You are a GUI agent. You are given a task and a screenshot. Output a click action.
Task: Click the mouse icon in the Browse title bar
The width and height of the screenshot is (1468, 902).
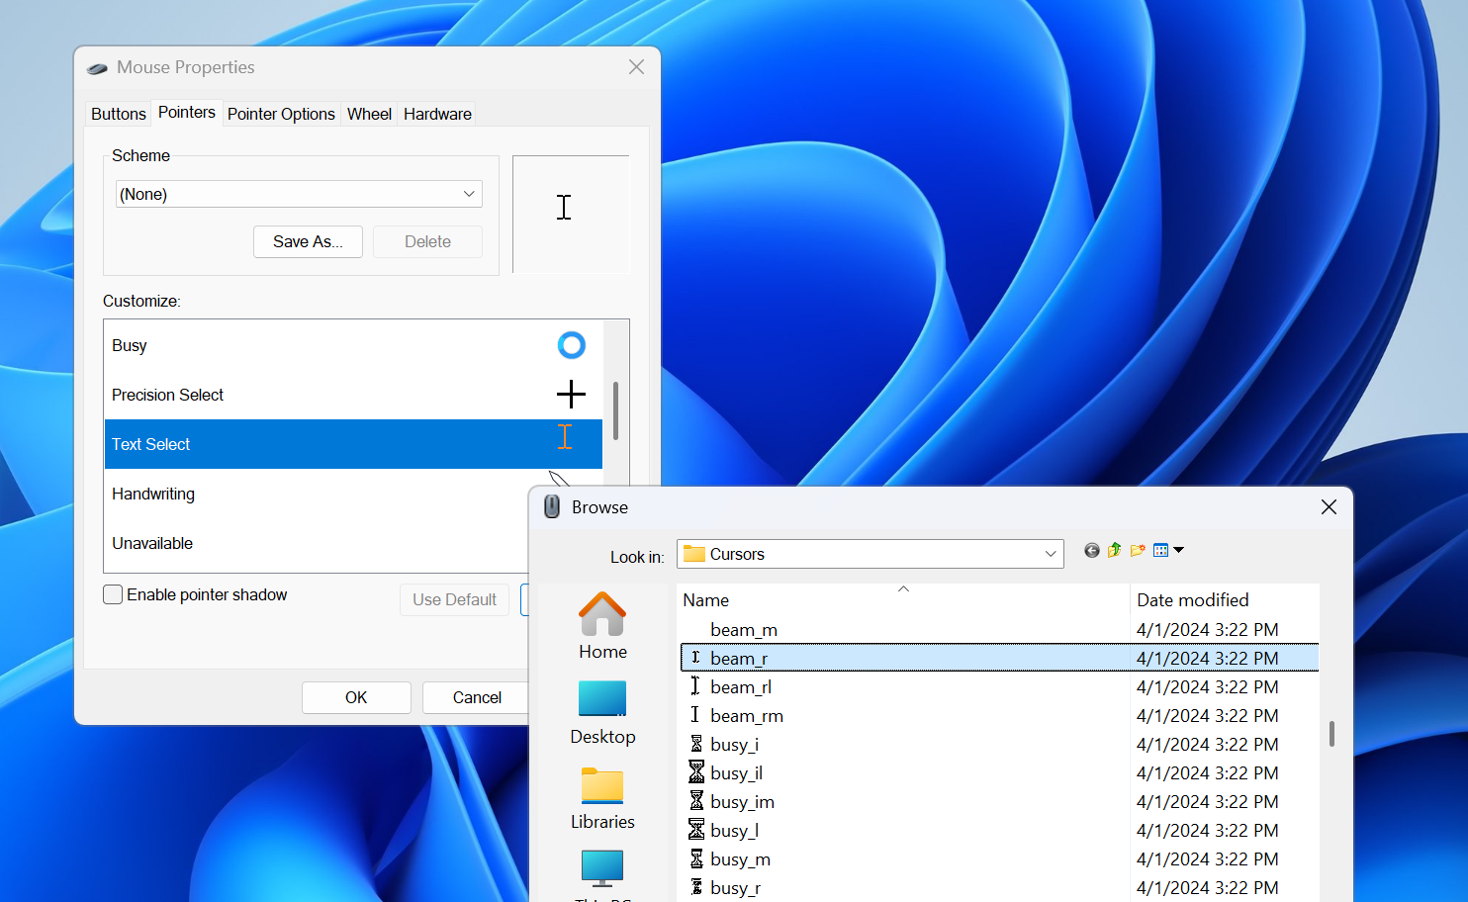[551, 506]
